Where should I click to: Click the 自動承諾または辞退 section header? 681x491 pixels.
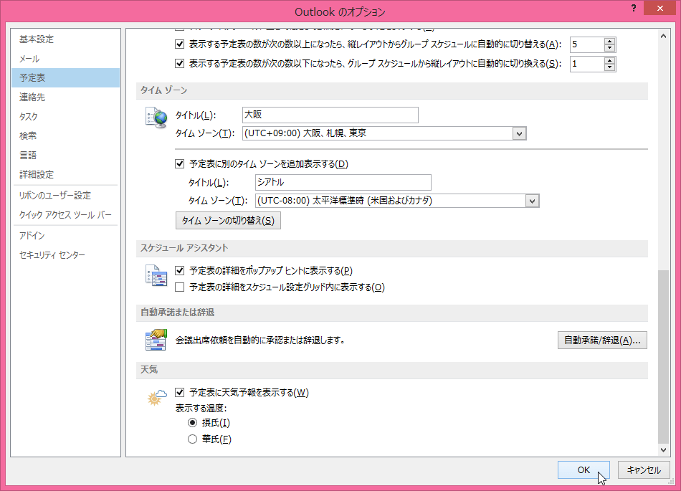pos(391,313)
